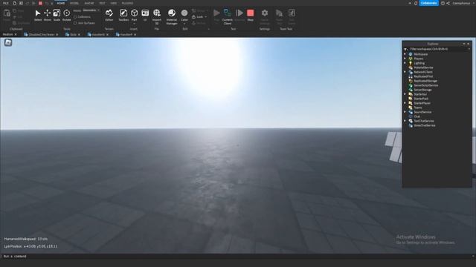Open the UI insert tool
This screenshot has height=267, width=476.
click(x=145, y=15)
